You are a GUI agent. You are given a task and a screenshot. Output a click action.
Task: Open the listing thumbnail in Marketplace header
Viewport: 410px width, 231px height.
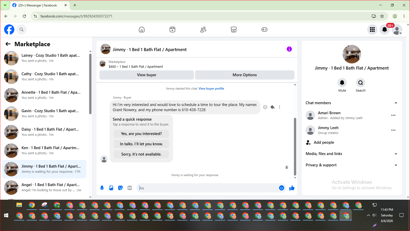click(102, 64)
